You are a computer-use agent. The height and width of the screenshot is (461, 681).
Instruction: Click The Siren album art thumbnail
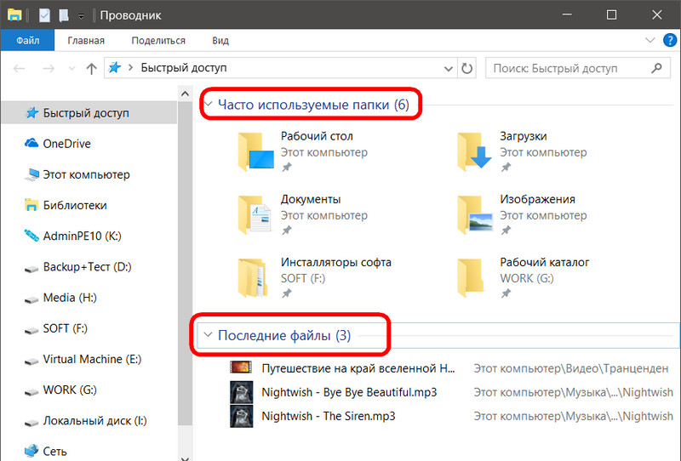click(x=241, y=416)
